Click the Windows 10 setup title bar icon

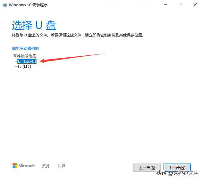pyautogui.click(x=5, y=5)
